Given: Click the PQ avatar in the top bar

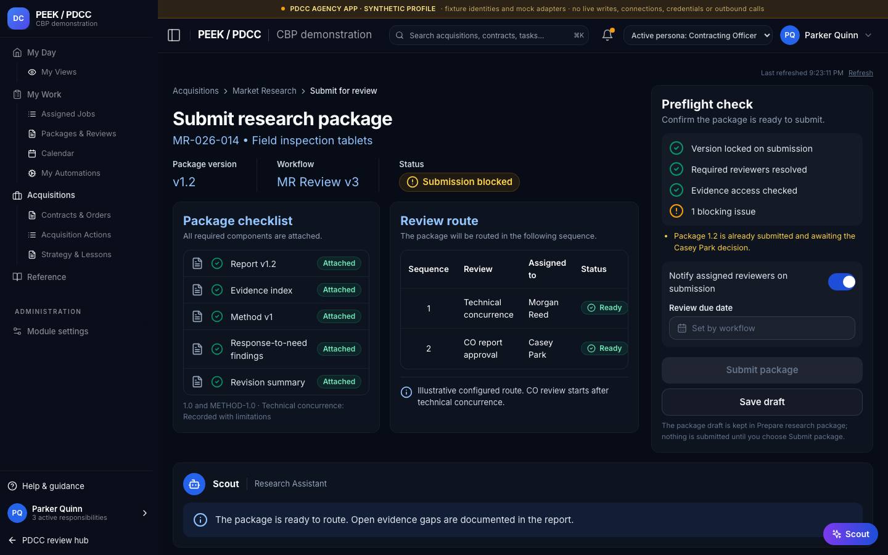Looking at the screenshot, I should [790, 35].
